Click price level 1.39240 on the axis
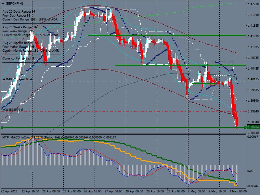This screenshot has width=260, height=195. coord(253,111)
